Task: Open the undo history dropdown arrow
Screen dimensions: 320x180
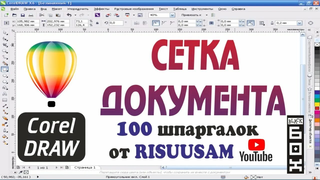Action: pyautogui.click(x=75, y=15)
